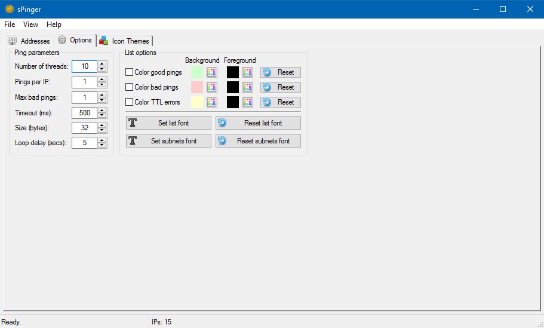Increase Pings per IP value
544x328 pixels.
coord(102,79)
